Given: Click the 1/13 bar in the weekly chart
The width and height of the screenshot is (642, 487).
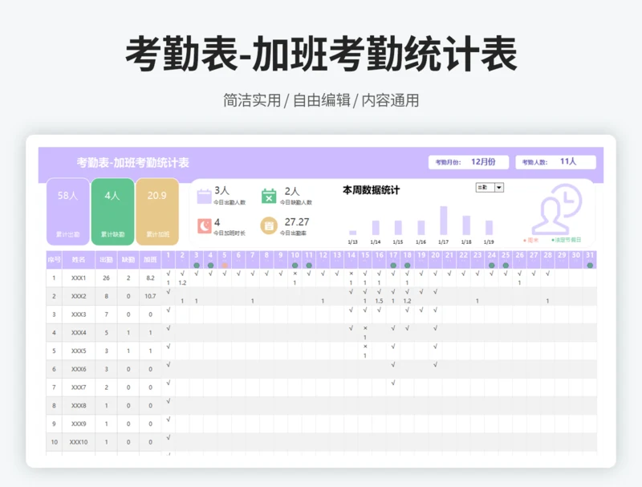Looking at the screenshot, I should [352, 233].
